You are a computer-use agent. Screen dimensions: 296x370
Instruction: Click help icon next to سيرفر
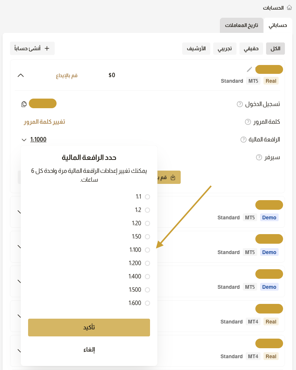tap(259, 157)
